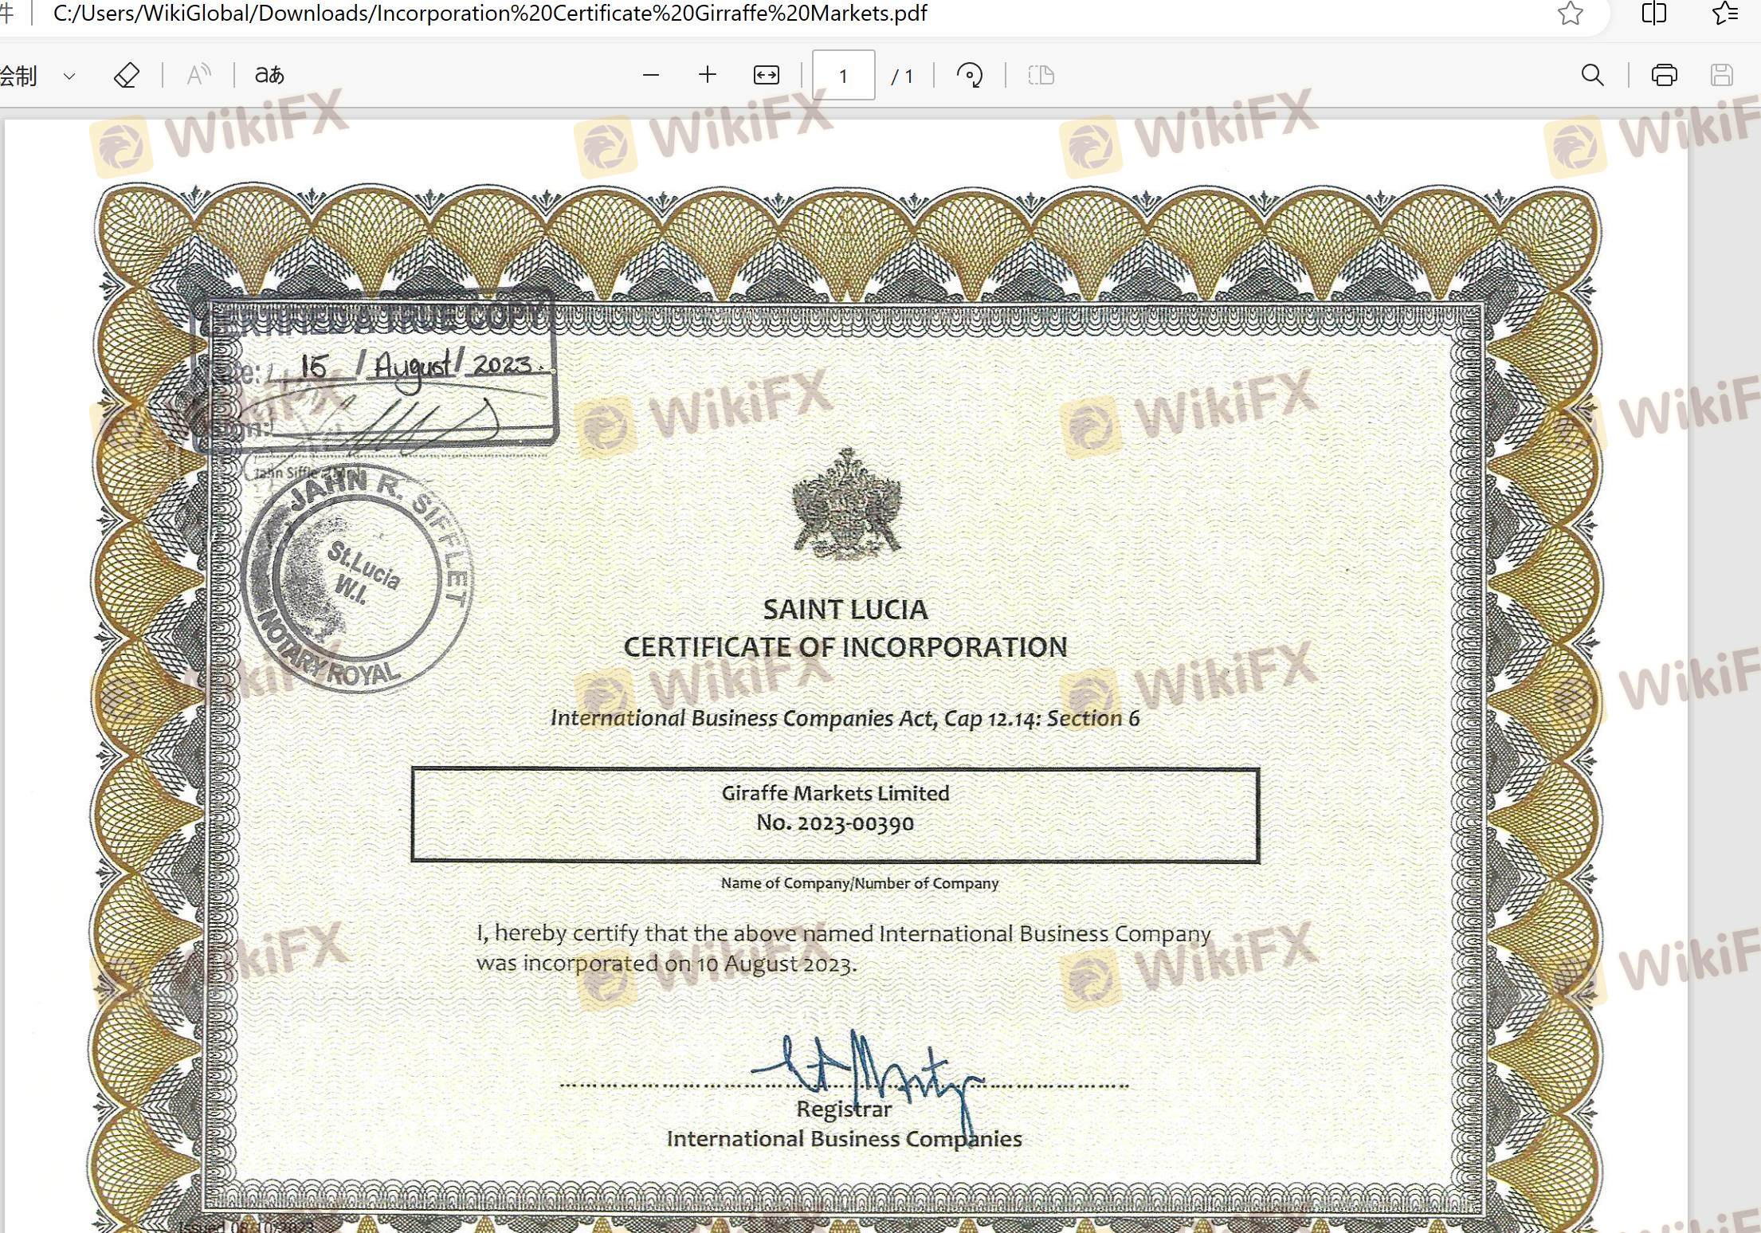Image resolution: width=1761 pixels, height=1233 pixels.
Task: Open find in document search
Action: pyautogui.click(x=1592, y=76)
